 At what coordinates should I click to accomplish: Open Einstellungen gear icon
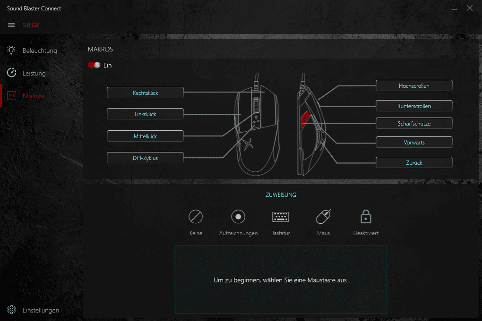point(12,310)
